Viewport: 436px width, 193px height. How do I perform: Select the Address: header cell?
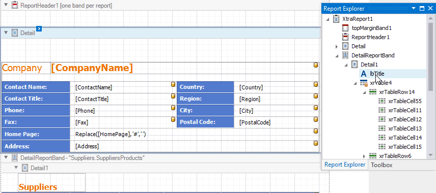(x=36, y=146)
